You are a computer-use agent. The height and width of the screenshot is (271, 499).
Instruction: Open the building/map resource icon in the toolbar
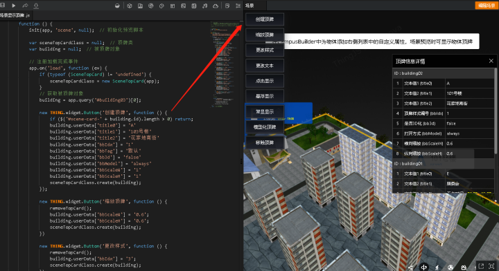point(140,6)
